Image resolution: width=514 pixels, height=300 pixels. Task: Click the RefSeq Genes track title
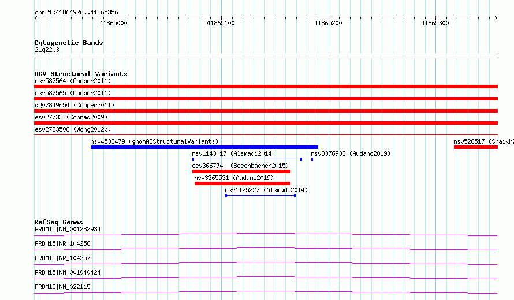(x=58, y=222)
